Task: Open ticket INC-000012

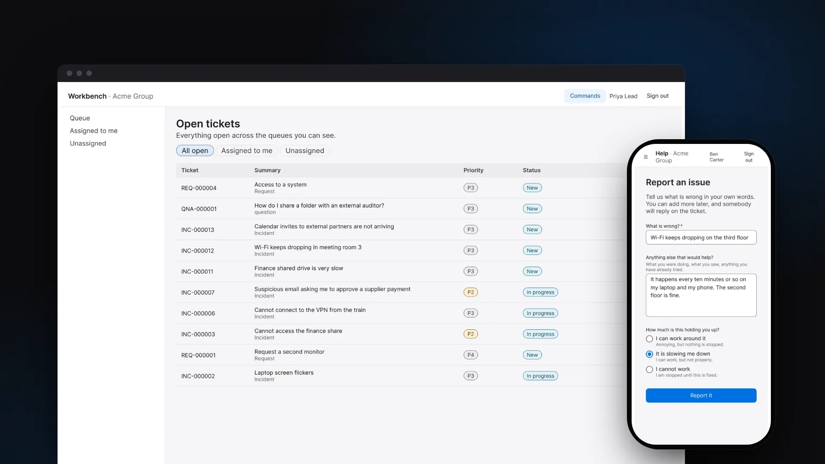Action: coord(197,251)
